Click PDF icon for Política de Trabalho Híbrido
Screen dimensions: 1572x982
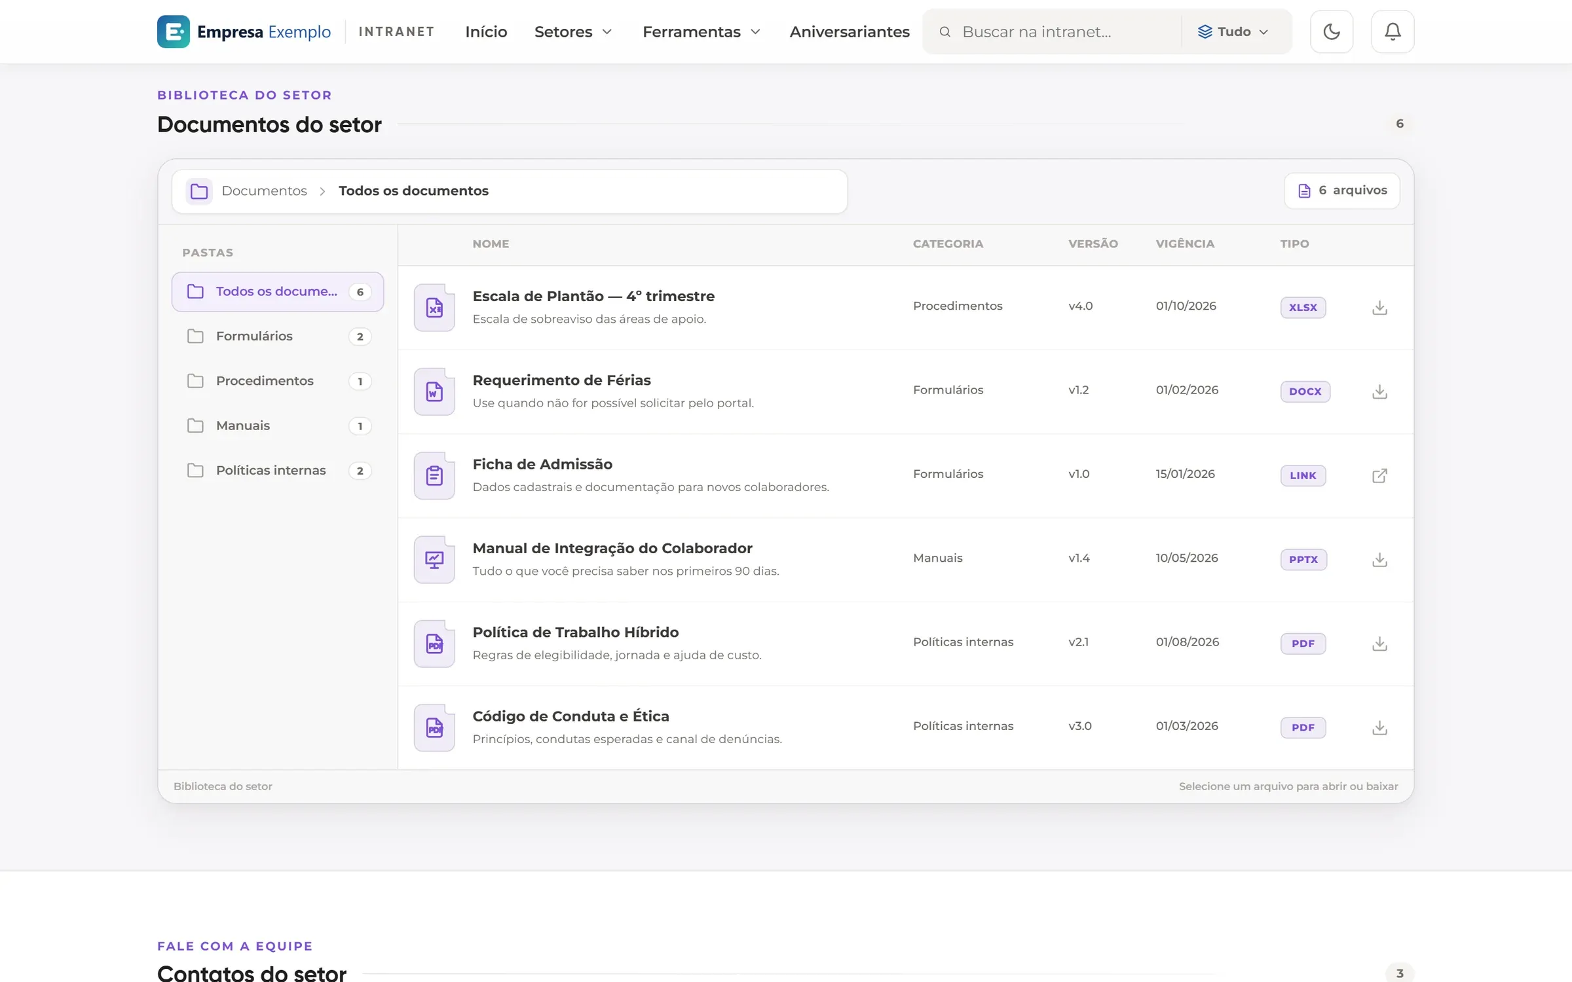click(x=434, y=644)
